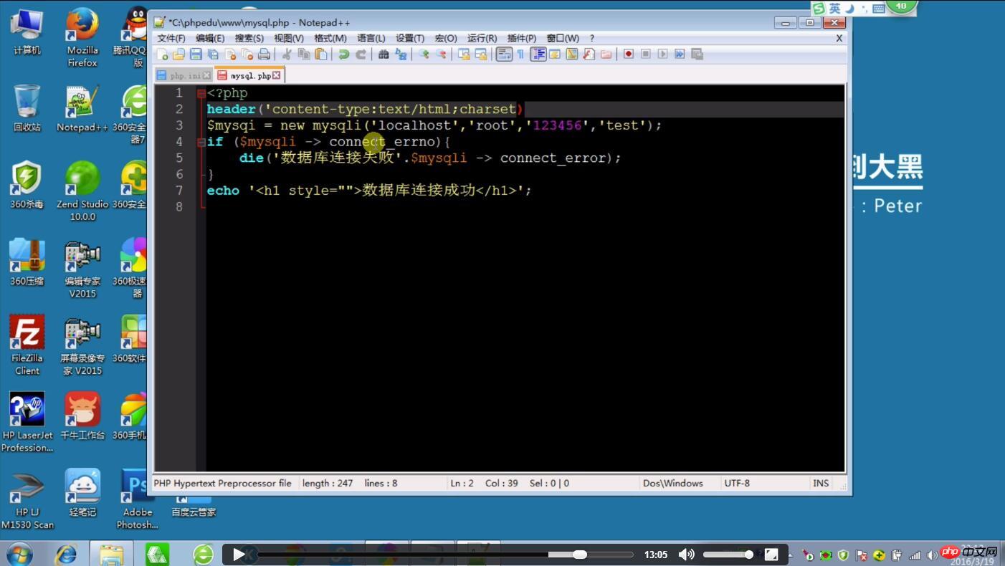Open the 文件(F) menu
Image resolution: width=1005 pixels, height=566 pixels.
point(171,38)
